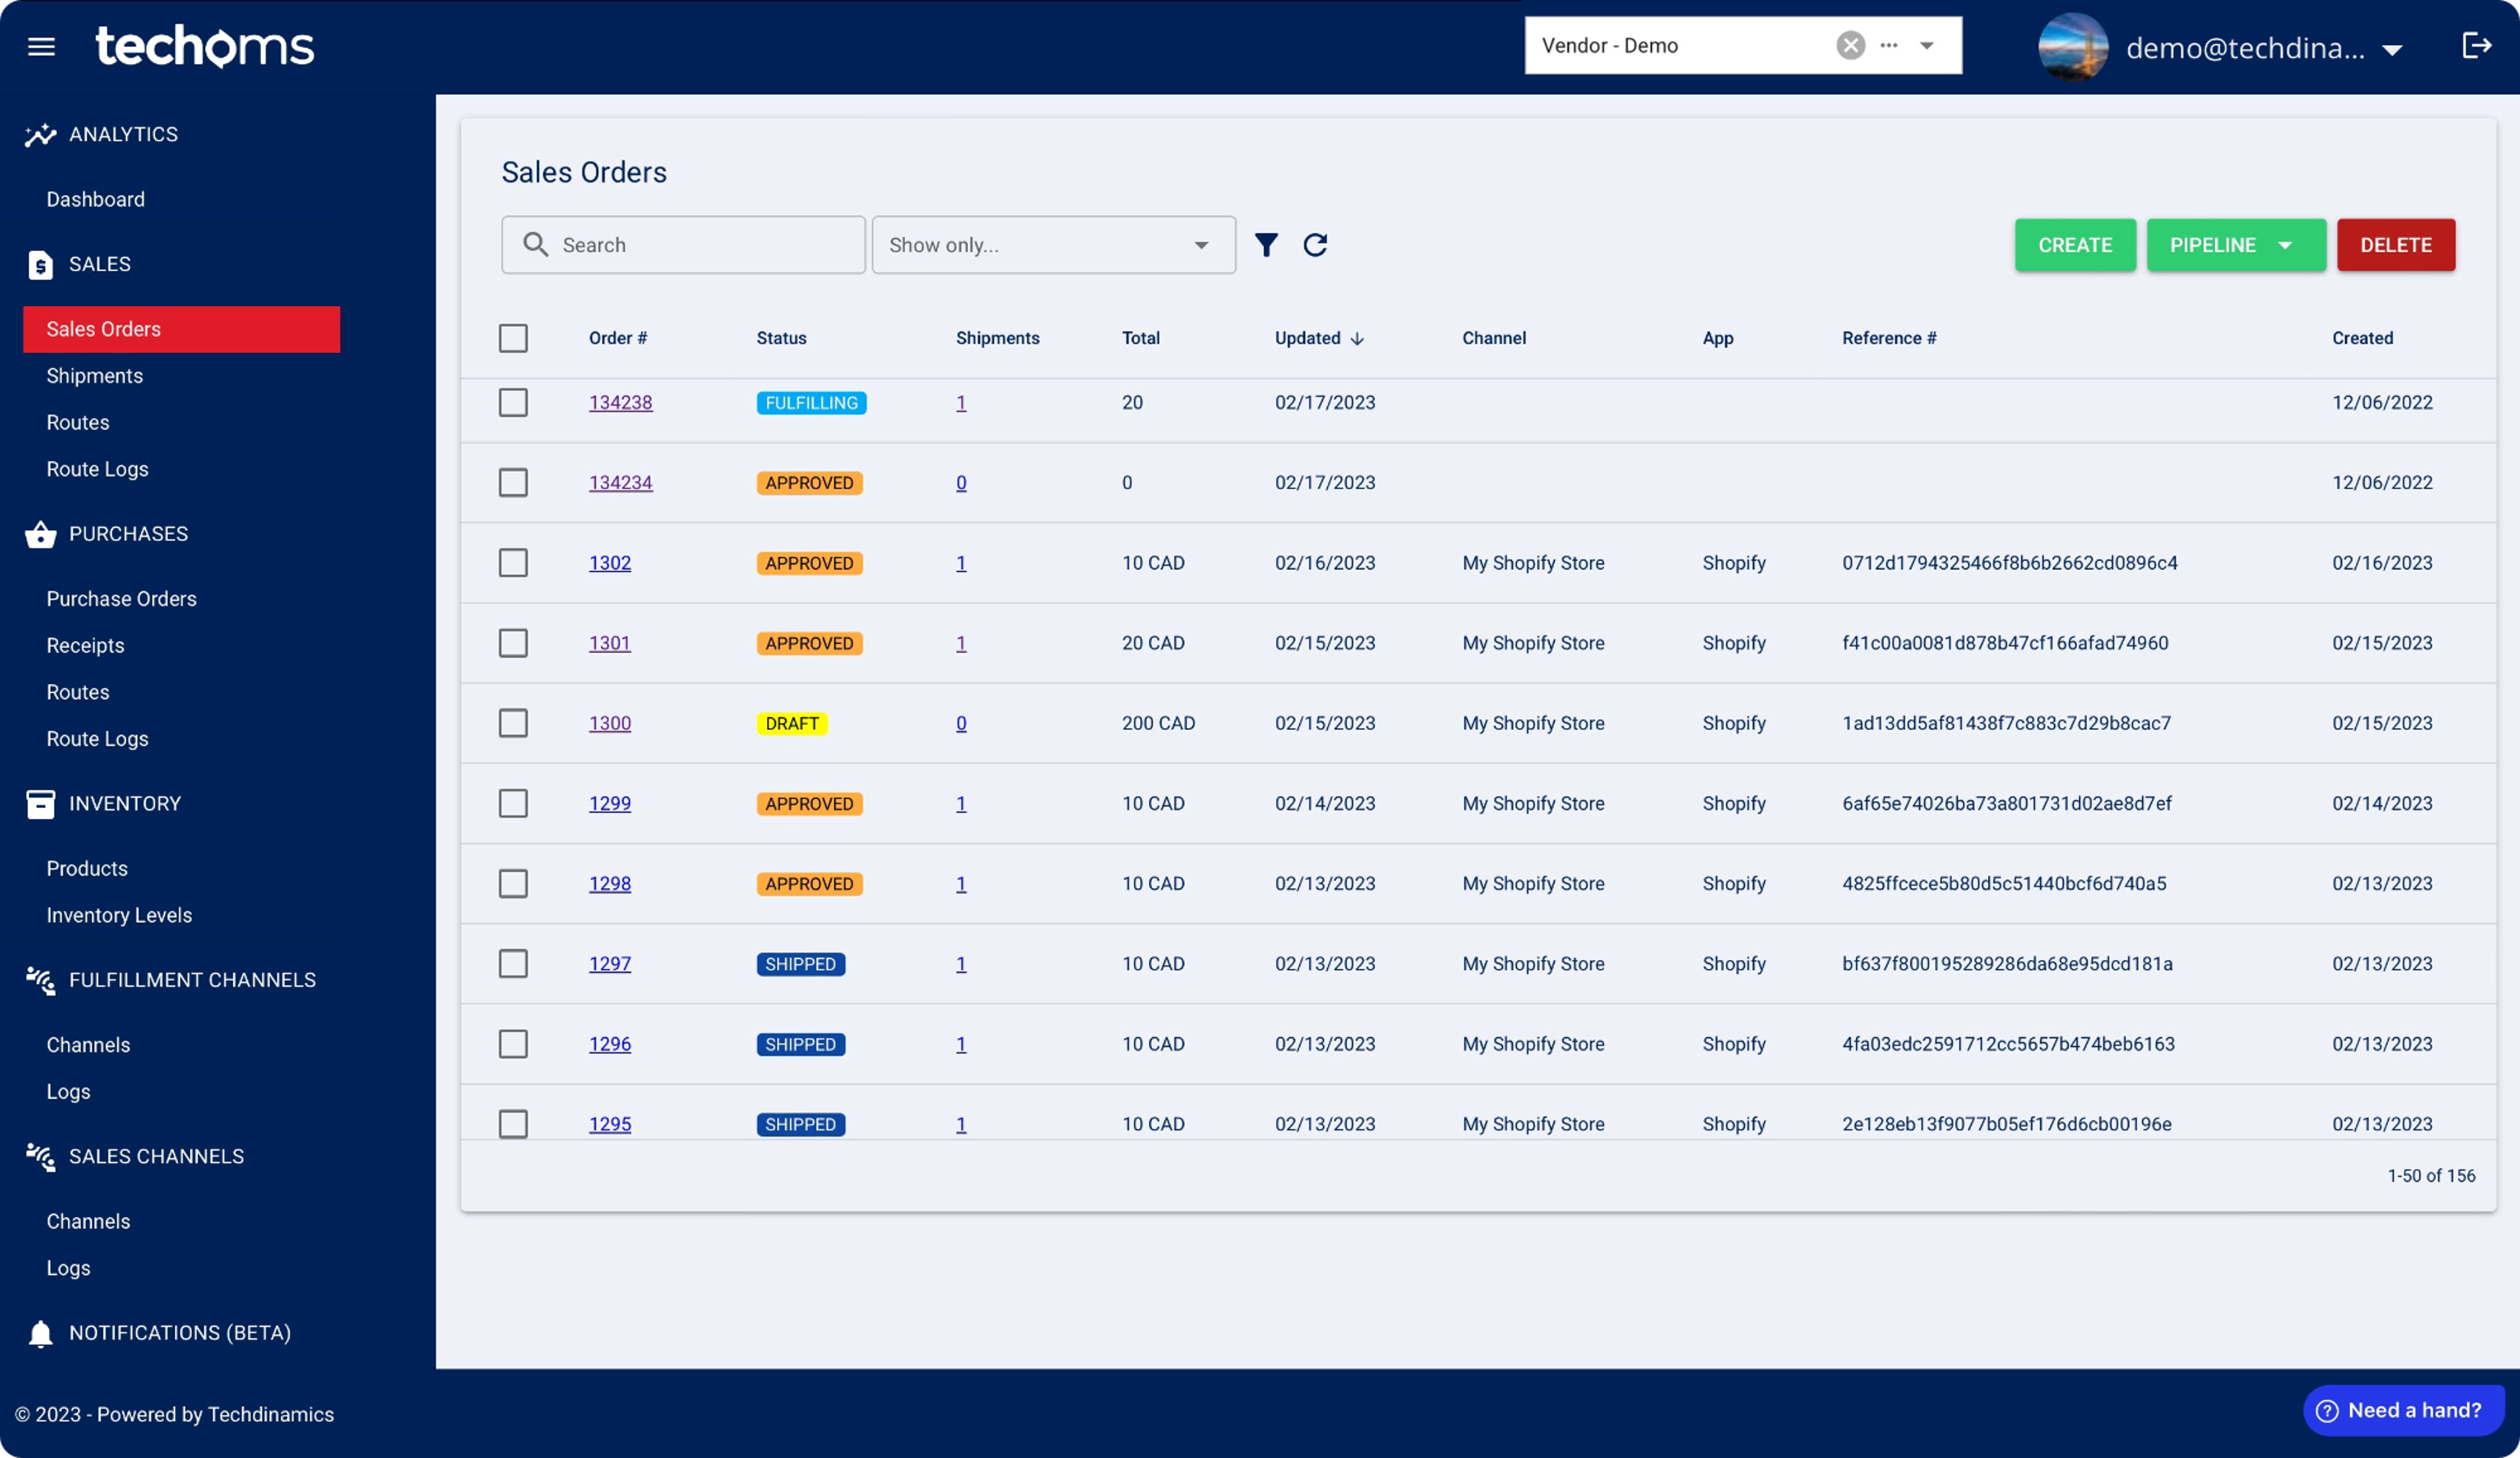Open Purchase Orders from the sidebar
The height and width of the screenshot is (1458, 2520).
pyautogui.click(x=121, y=598)
